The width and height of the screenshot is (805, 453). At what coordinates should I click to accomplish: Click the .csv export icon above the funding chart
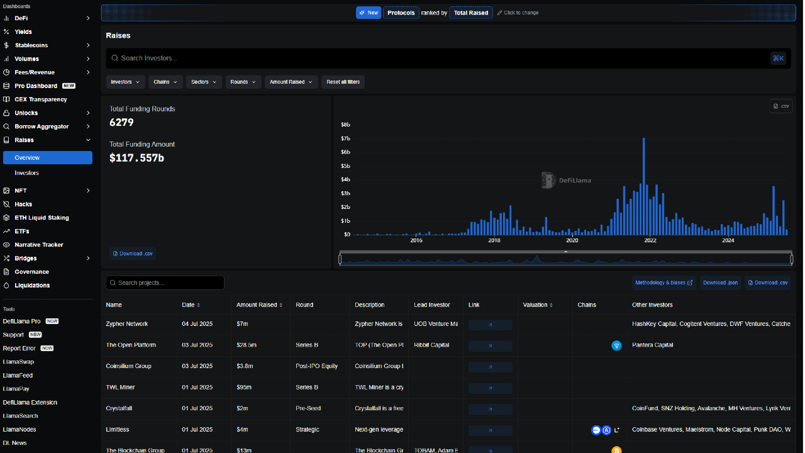point(780,106)
